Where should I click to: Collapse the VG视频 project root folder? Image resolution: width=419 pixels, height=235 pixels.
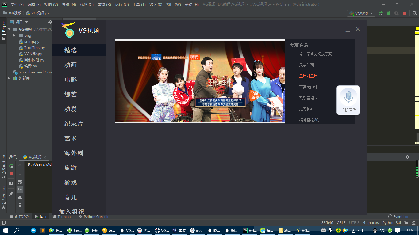tap(9, 29)
